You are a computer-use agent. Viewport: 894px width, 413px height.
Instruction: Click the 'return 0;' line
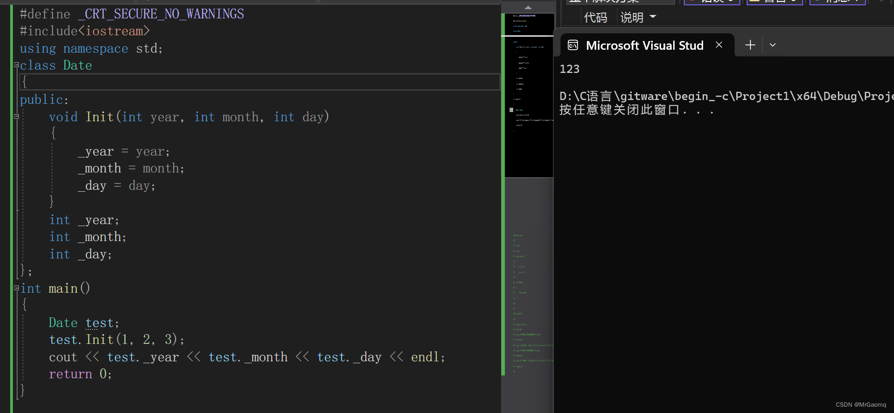pos(80,374)
